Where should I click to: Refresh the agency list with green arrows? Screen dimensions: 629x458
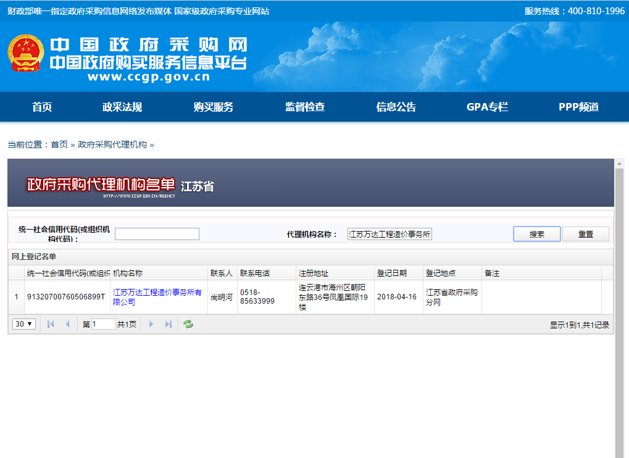188,324
